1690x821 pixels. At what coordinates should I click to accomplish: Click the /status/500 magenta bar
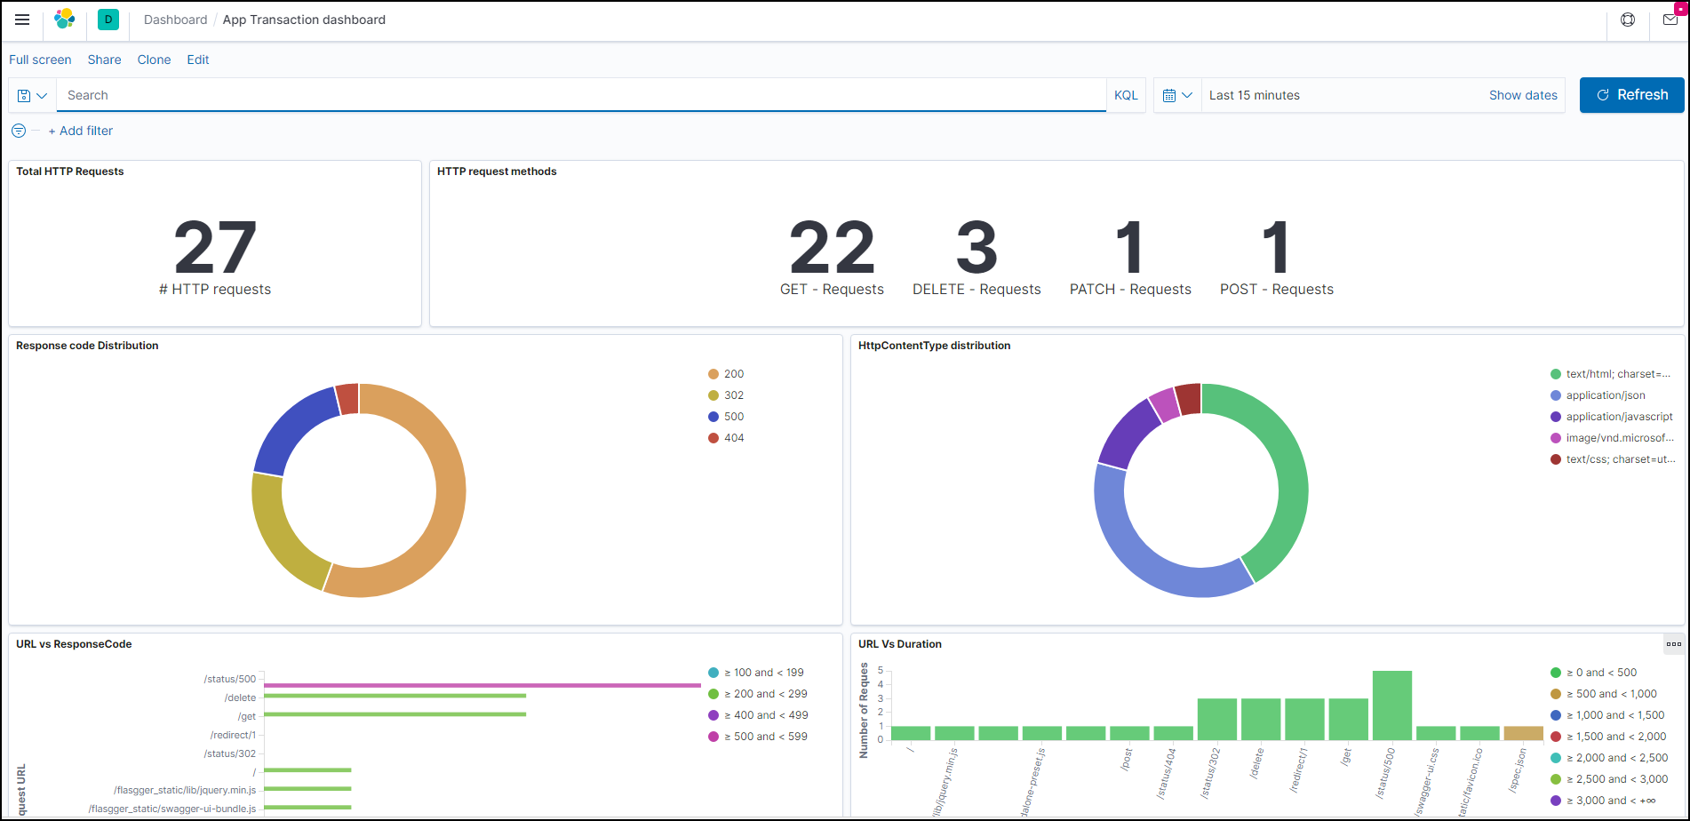(x=482, y=685)
